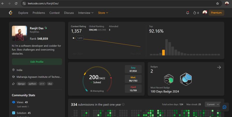Open the Contest nav item
The height and width of the screenshot is (117, 232).
pos(55,13)
